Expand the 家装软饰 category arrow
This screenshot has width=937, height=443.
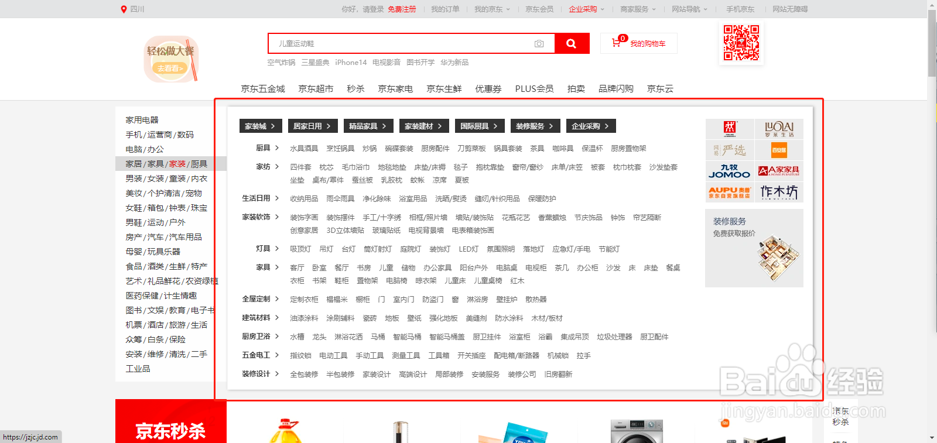277,217
